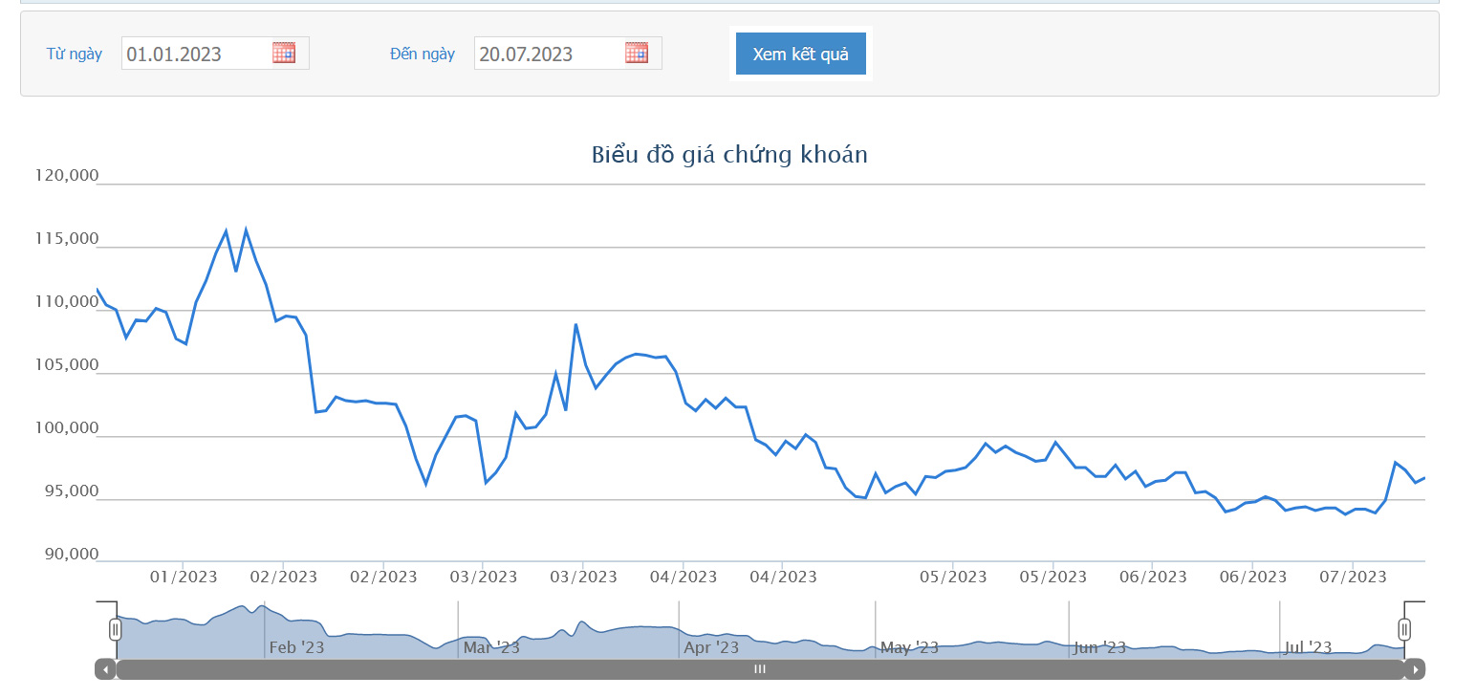1476x698 pixels.
Task: Select Jun '23 in the chart navigator
Action: click(1101, 647)
